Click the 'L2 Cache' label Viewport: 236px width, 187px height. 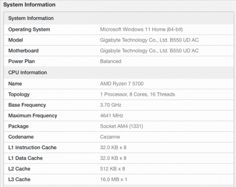coord(19,169)
